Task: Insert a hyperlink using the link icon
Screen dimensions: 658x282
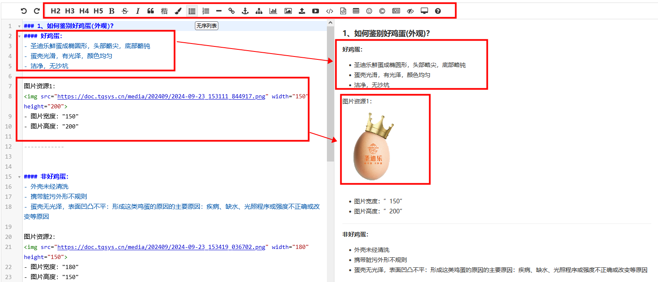Action: 231,11
